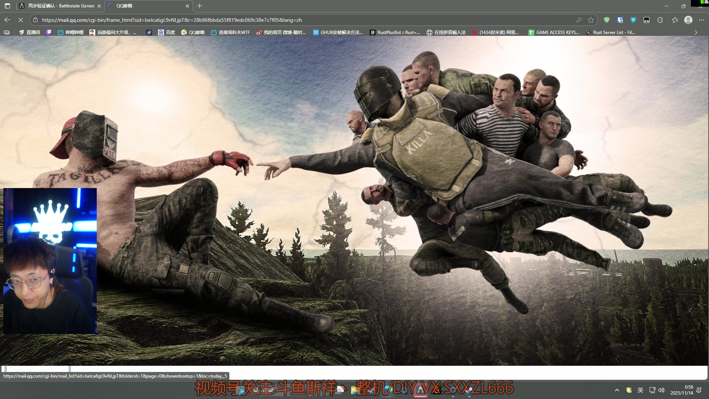Switch to the QQ邮箱 tab
The width and height of the screenshot is (709, 399).
click(x=148, y=6)
